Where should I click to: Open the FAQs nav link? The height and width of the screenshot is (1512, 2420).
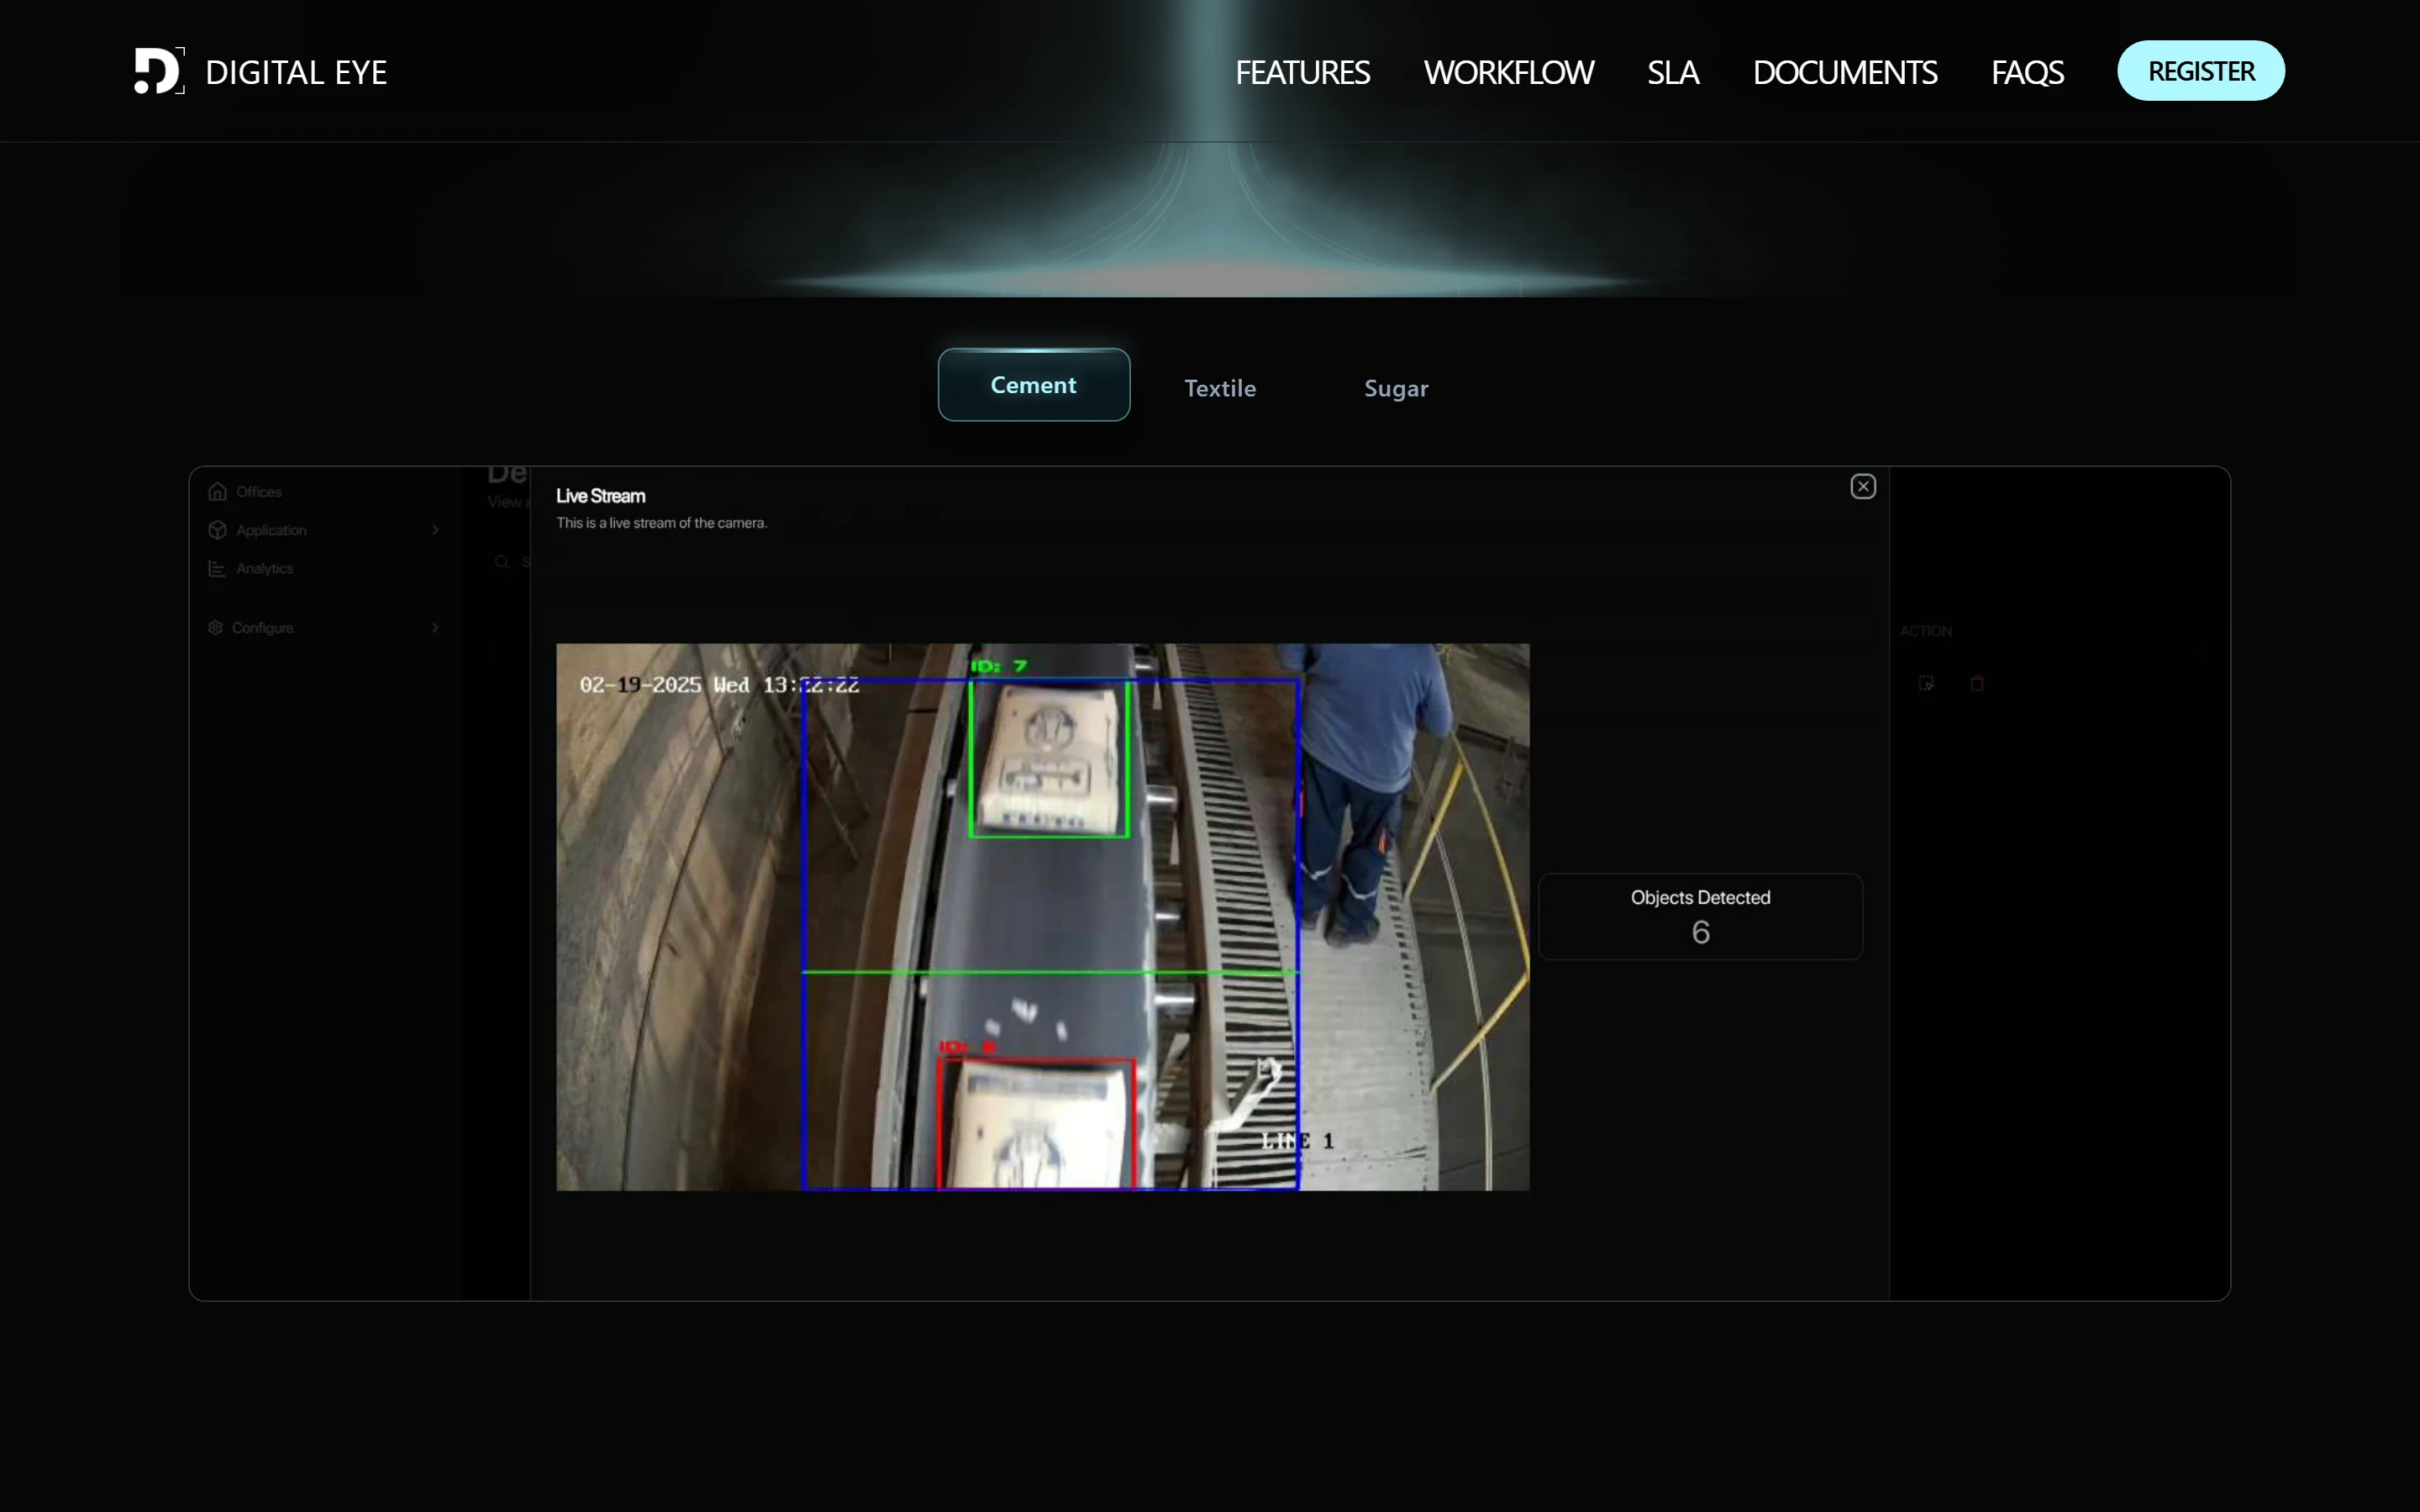pos(2027,72)
